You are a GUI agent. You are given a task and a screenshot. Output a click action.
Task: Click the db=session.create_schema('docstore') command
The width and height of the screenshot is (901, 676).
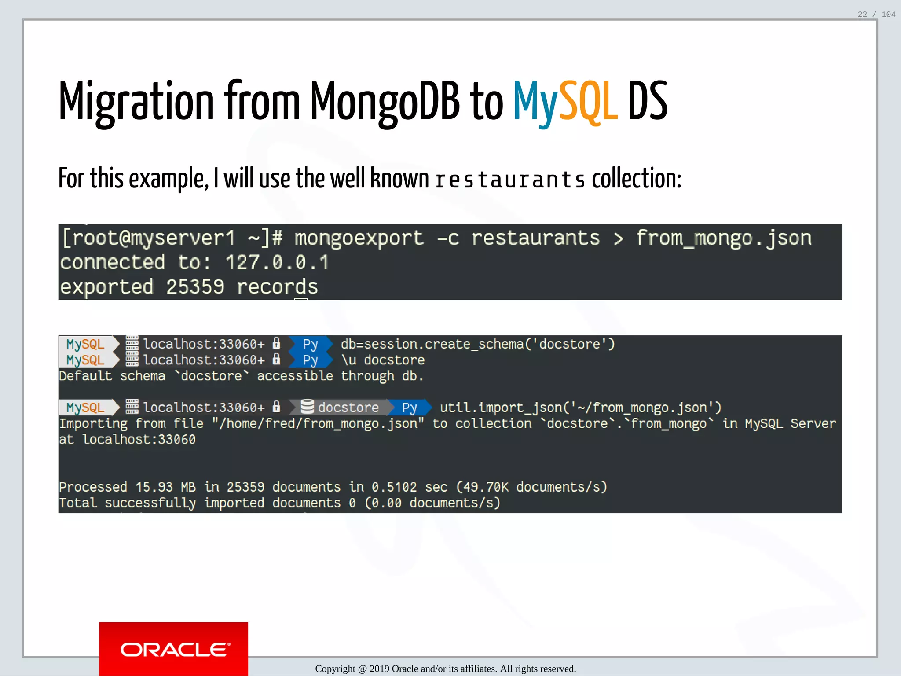[x=477, y=344]
